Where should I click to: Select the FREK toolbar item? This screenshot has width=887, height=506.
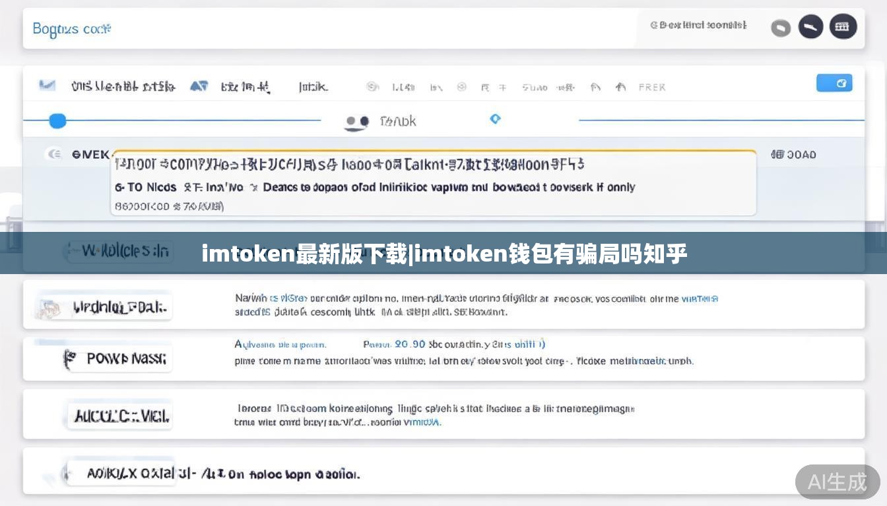651,87
